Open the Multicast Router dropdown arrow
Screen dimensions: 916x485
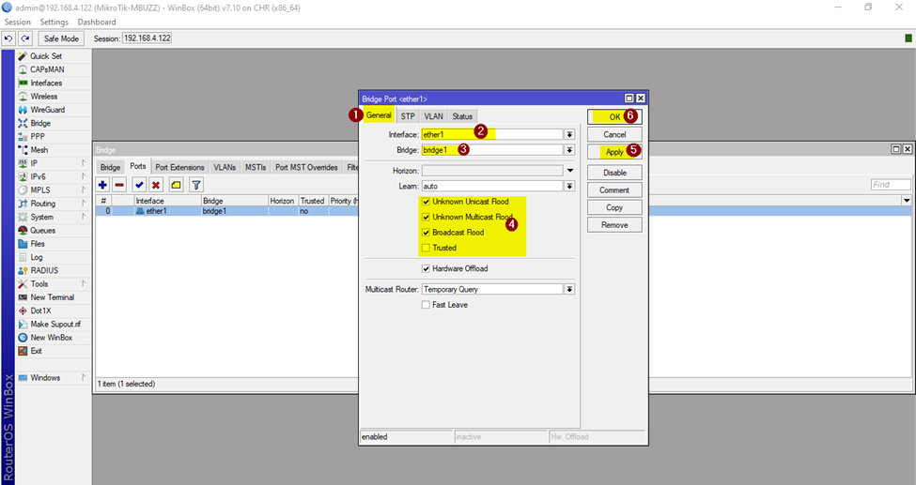(569, 290)
